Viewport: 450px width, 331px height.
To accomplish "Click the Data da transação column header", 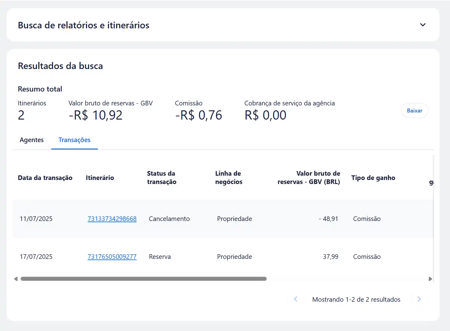I will click(45, 178).
